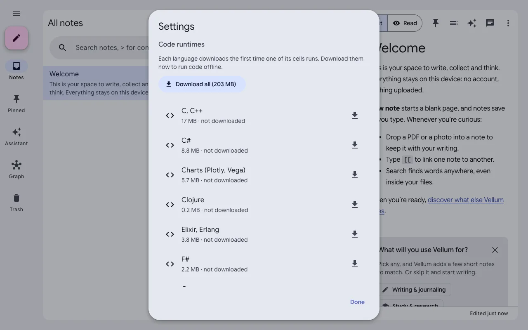Screen dimensions: 528x330
Task: Open the Notes inbox section
Action: (x=16, y=70)
